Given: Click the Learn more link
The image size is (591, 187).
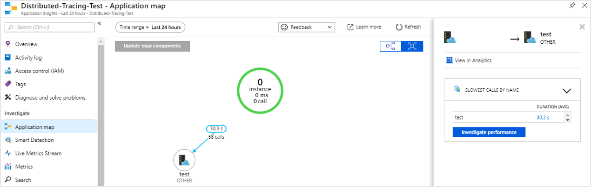Looking at the screenshot, I should [364, 27].
